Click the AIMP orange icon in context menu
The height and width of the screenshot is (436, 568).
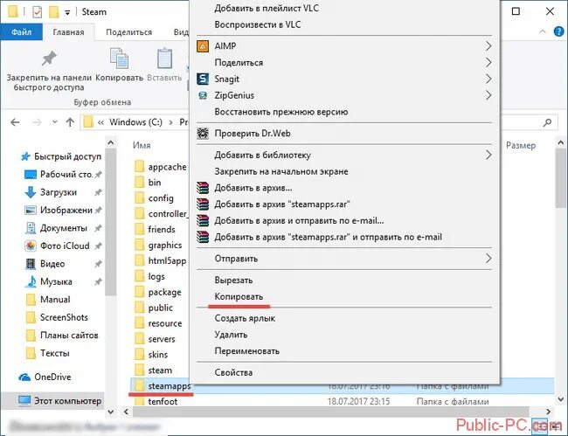203,46
